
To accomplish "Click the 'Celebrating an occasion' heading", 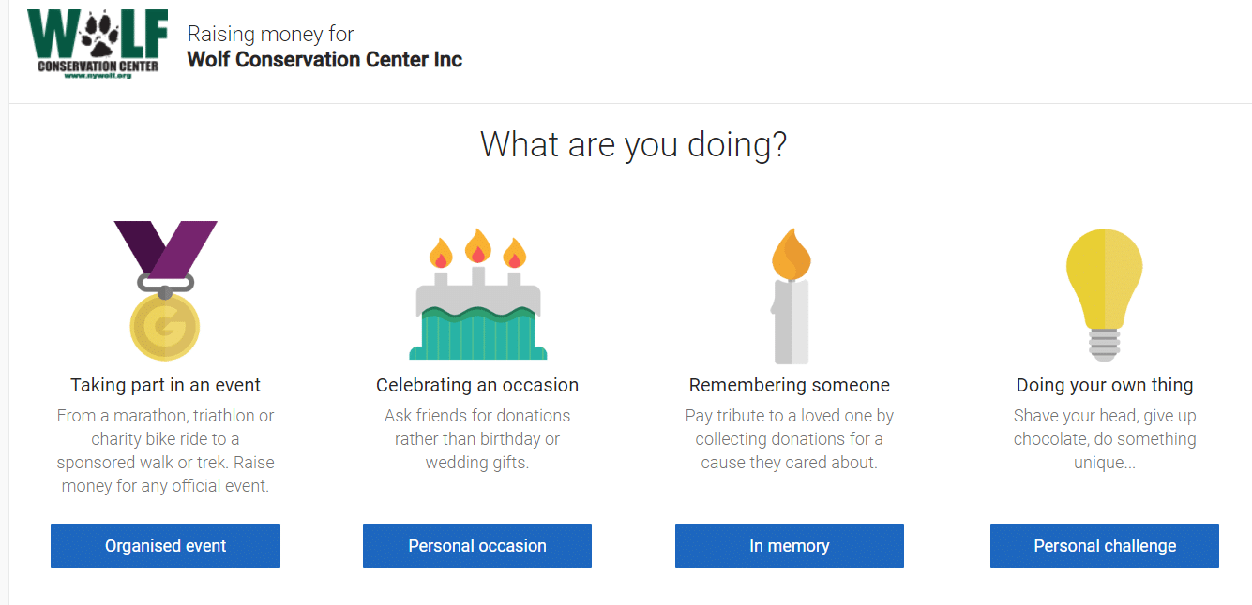I will point(477,385).
